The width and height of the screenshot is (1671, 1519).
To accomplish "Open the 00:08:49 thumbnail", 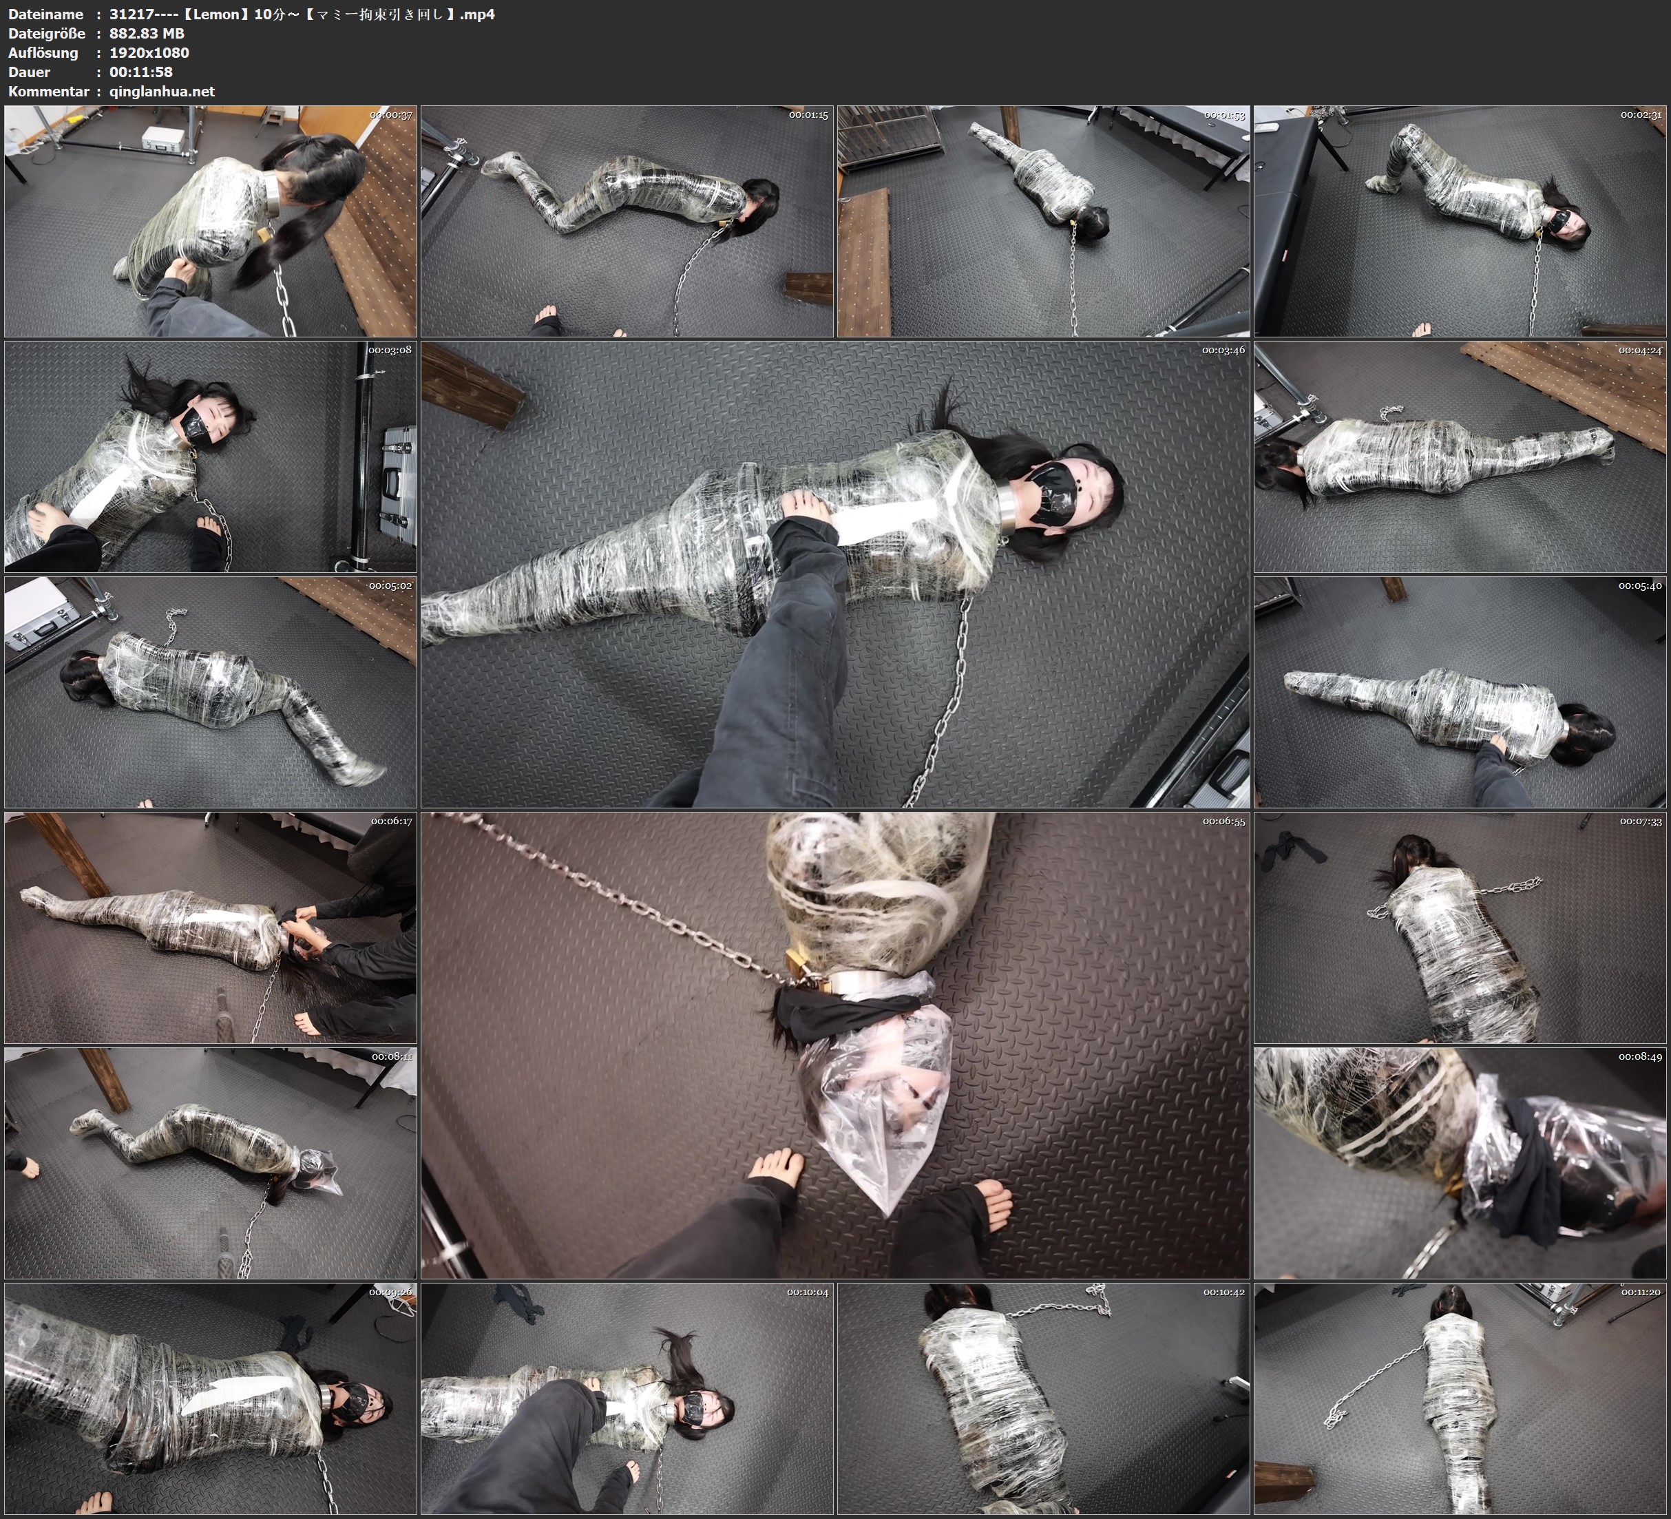I will (x=1460, y=1163).
